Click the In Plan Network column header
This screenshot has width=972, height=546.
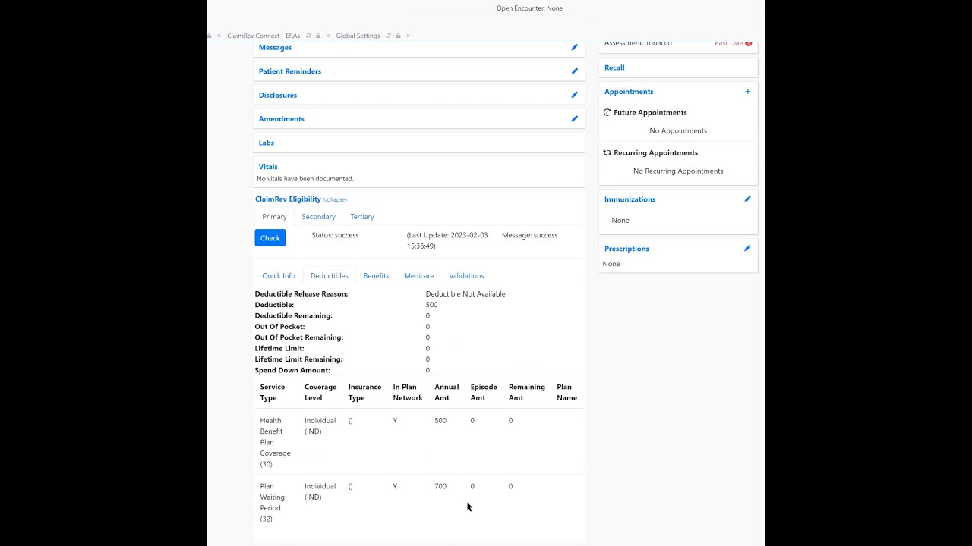408,392
